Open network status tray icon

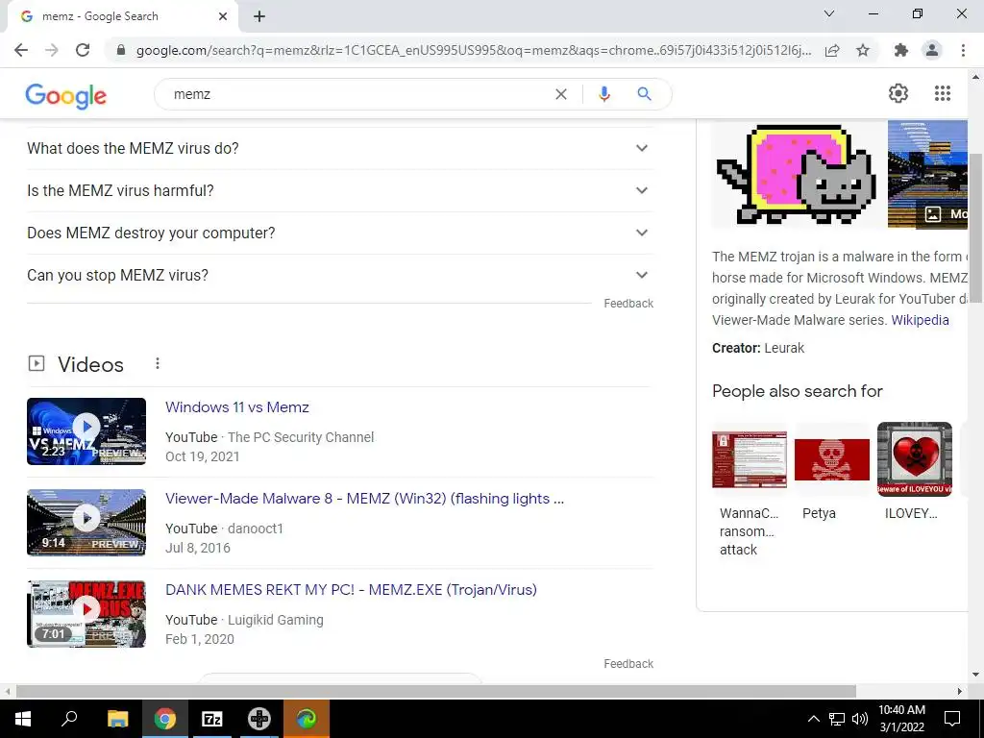[x=837, y=719]
